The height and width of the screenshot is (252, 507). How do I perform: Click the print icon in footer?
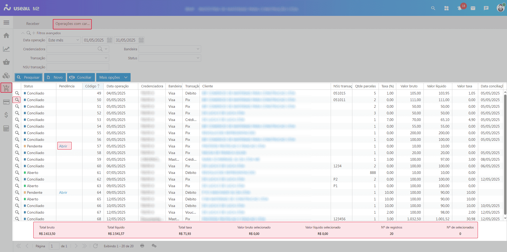(x=142, y=246)
